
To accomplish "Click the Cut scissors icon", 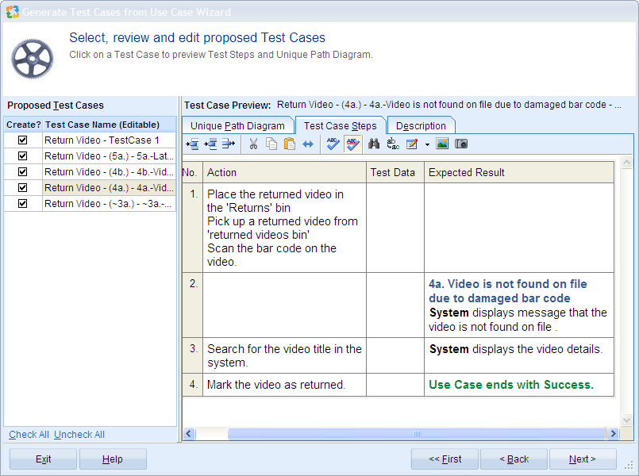I will coord(253,144).
